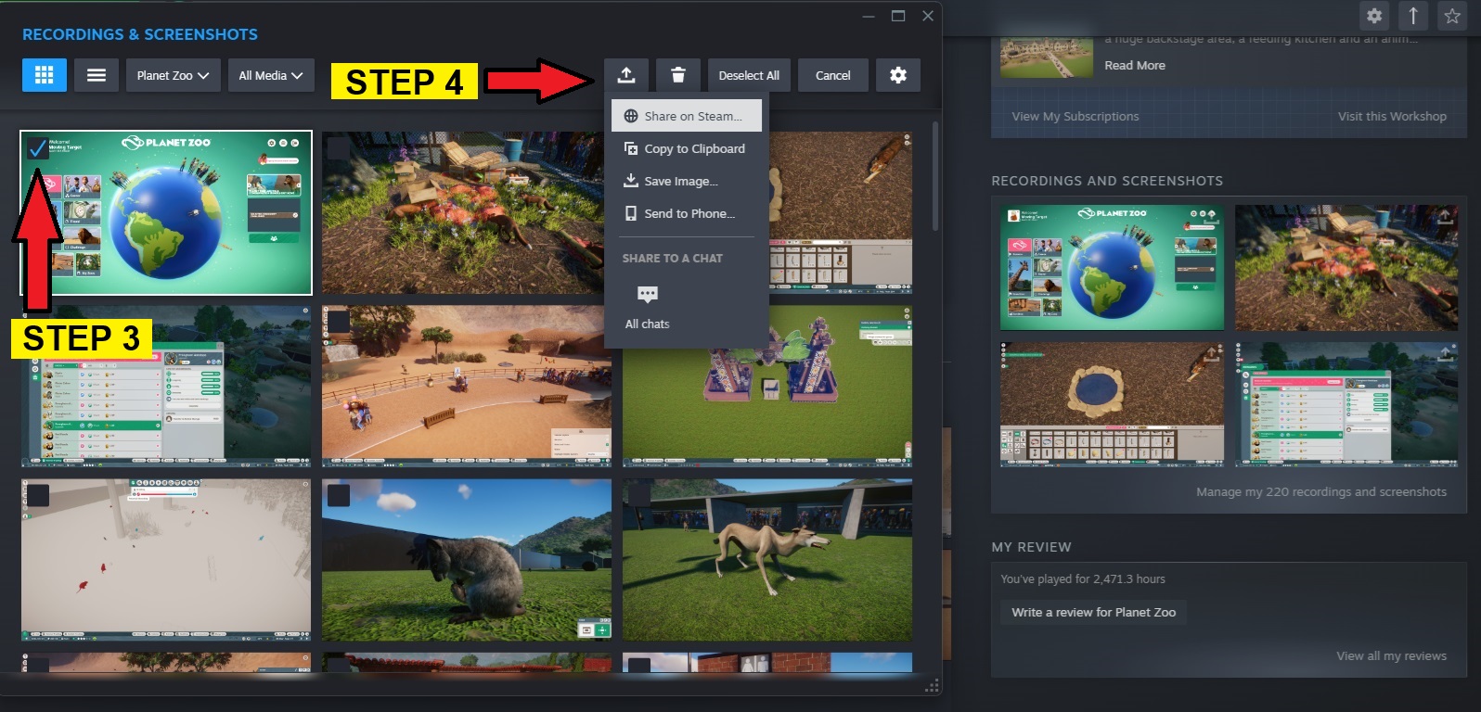Click RECORDINGS AND SCREENSHOTS heading in library page
The image size is (1481, 712).
pos(1107,181)
